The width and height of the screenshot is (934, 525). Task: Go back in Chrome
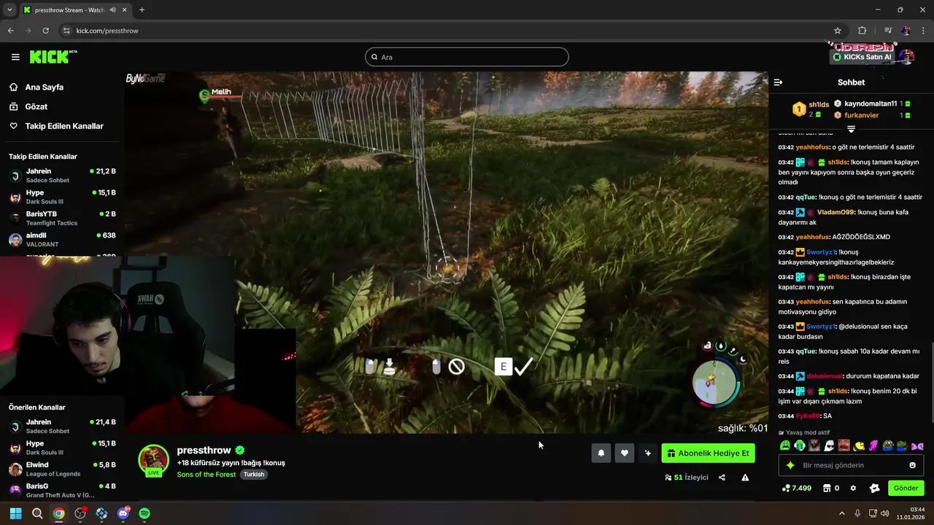point(10,31)
